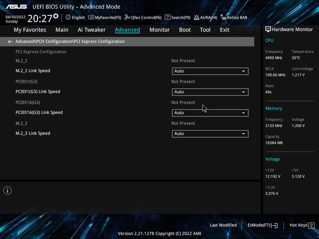Click the Memory section heading
Screen dimensions: 319x239
click(273, 109)
